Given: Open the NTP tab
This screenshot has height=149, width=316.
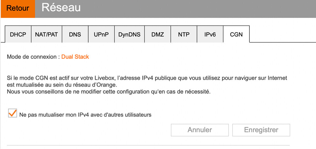Looking at the screenshot, I should pos(184,34).
